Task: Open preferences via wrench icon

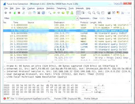Action: click(123, 13)
